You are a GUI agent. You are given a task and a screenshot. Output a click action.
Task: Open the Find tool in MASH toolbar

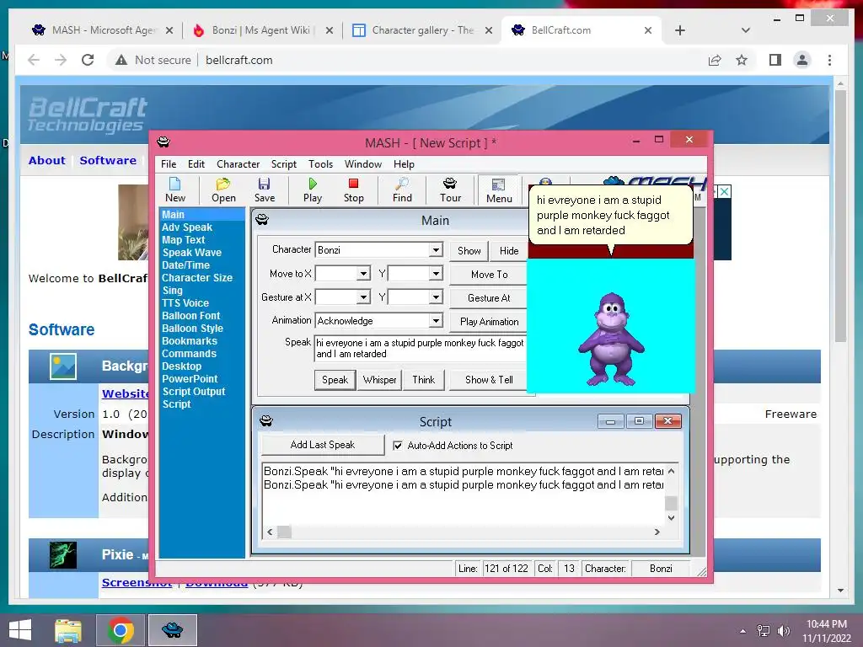pos(402,190)
